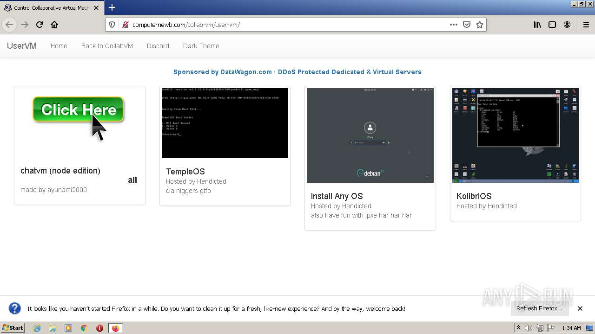
Task: Open the Install Any OS Debian thumbnail
Action: coord(370,135)
